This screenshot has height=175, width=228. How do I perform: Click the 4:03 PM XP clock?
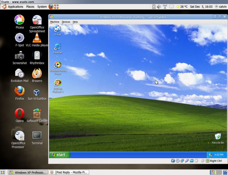click(219, 155)
